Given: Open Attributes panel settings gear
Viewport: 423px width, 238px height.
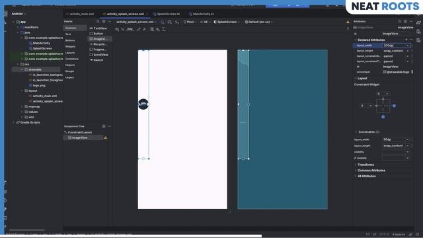Looking at the screenshot, I should (x=405, y=21).
